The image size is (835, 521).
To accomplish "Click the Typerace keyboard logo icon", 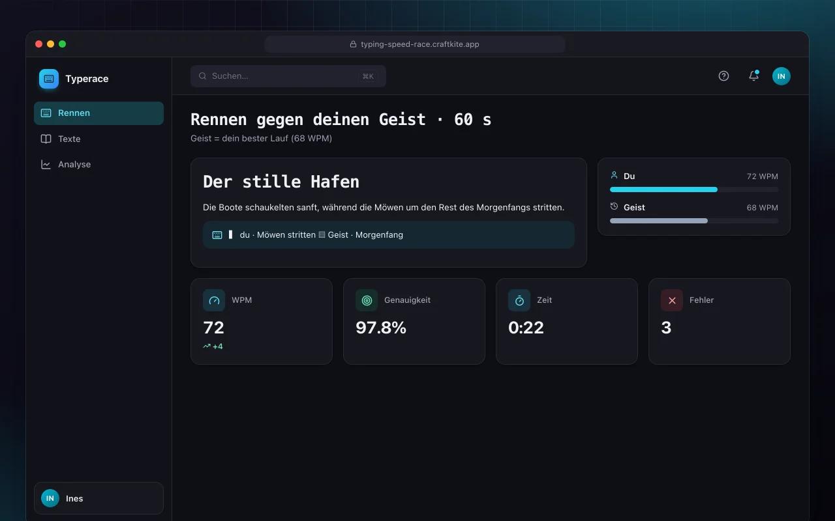I will [49, 79].
